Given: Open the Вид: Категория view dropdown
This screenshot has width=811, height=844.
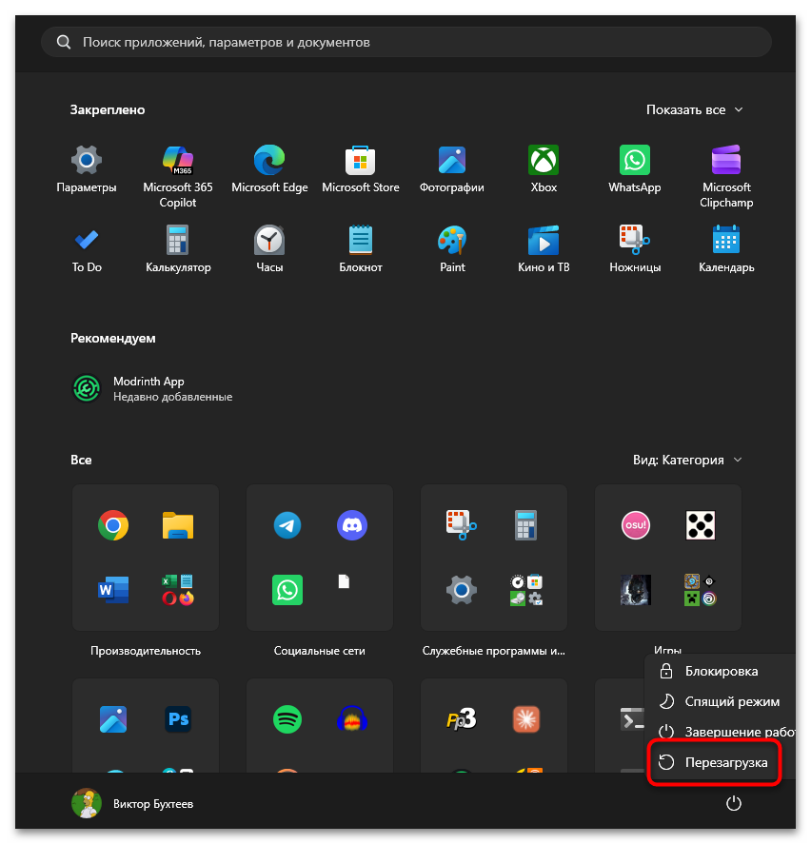Looking at the screenshot, I should [x=687, y=460].
